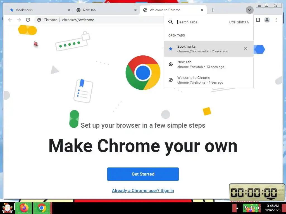Go forward with the forward arrow

[x=19, y=20]
